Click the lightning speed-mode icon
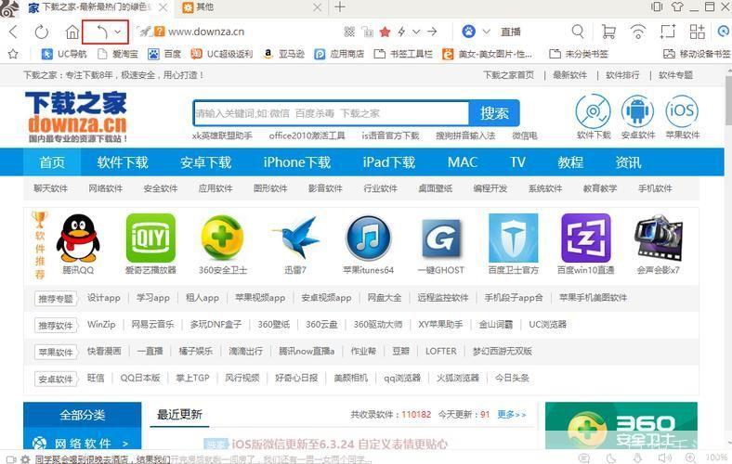Viewport: 732px width, 464px height. pyautogui.click(x=401, y=32)
